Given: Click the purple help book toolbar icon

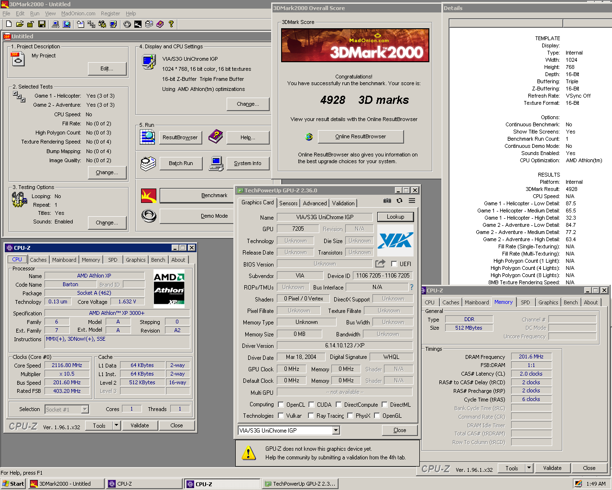Looking at the screenshot, I should [x=160, y=24].
